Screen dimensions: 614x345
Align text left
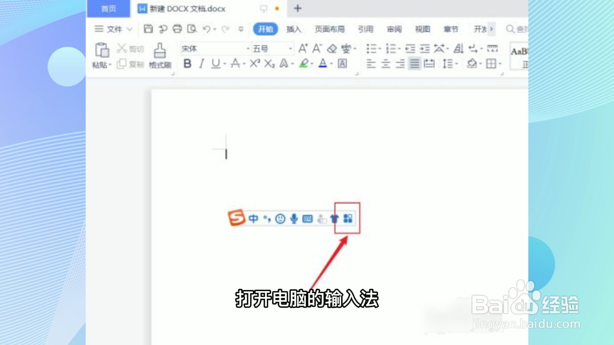pos(371,64)
